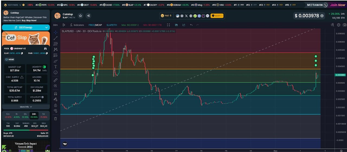Image resolution: width=347 pixels, height=152 pixels.
Task: Copy the PAIR contract address
Action: [x=47, y=53]
